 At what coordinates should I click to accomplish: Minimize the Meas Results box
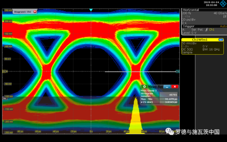[168, 86]
